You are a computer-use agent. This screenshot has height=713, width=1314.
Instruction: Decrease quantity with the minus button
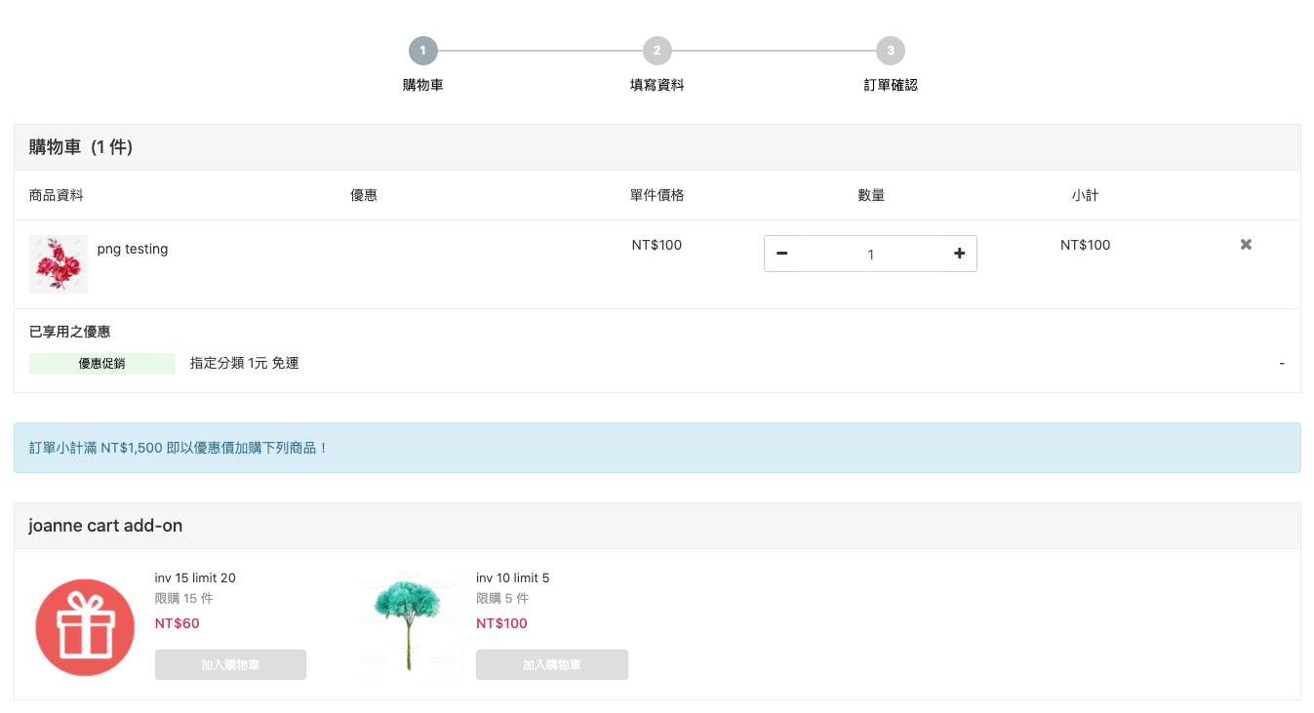781,254
